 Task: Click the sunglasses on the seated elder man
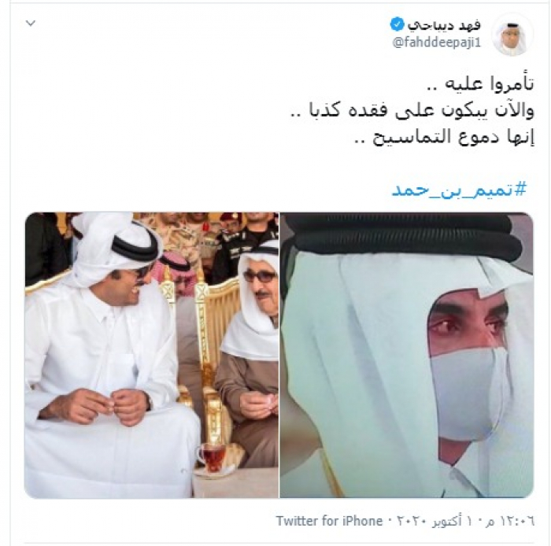click(260, 278)
